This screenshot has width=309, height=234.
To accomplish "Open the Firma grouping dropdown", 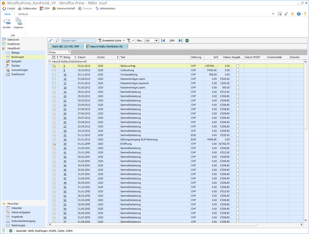I will click(x=60, y=52).
